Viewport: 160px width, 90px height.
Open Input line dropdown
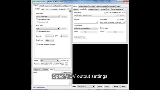pyautogui.click(x=86, y=22)
